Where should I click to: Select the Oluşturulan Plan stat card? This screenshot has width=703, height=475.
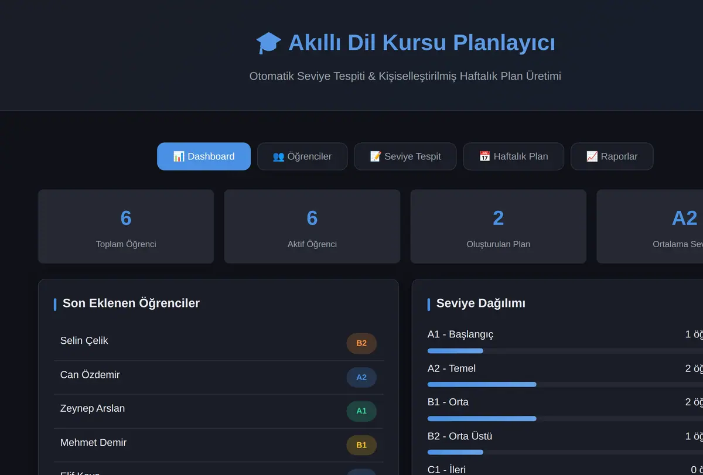[x=499, y=227]
